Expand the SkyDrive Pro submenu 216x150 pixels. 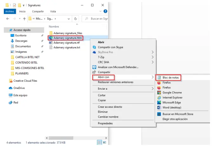click(x=123, y=52)
